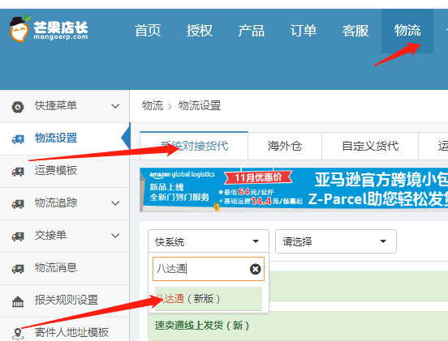Click the Mango ERP logo icon

coord(19,28)
